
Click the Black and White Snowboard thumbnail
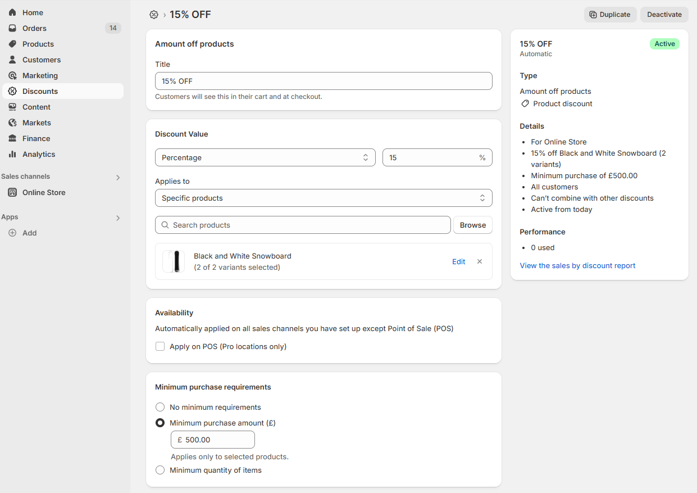(173, 261)
